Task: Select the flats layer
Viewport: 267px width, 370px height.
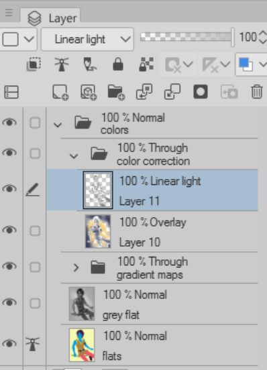Action: coord(152,345)
